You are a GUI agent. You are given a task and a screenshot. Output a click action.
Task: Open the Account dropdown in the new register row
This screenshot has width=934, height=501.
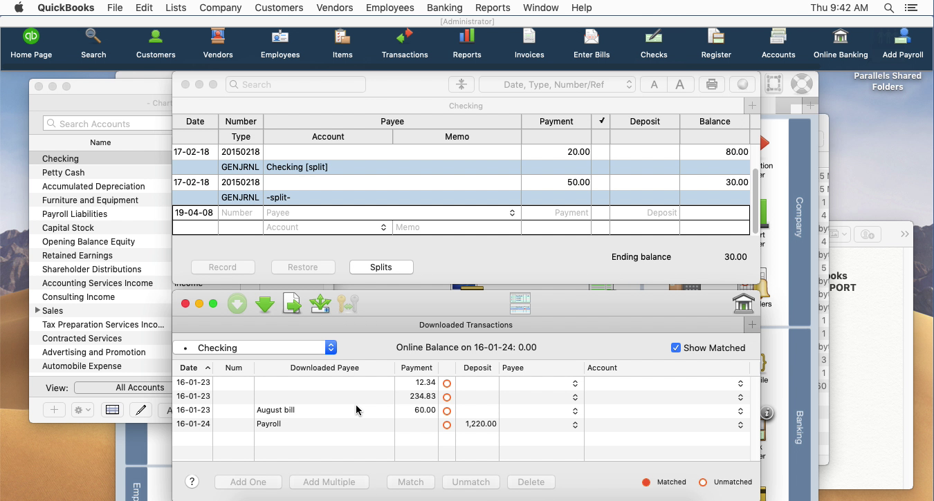pos(383,227)
